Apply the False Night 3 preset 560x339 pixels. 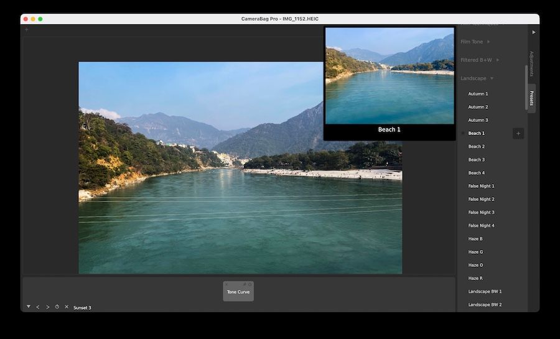pos(481,212)
